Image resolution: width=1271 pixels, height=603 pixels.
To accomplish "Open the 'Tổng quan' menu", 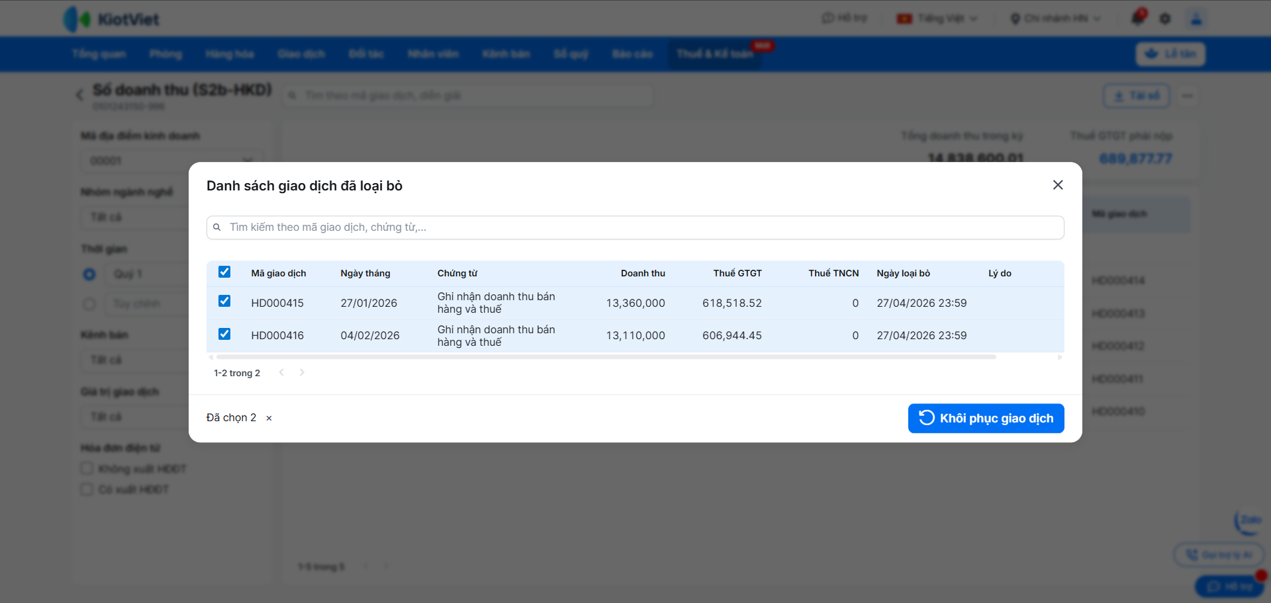I will (x=99, y=54).
